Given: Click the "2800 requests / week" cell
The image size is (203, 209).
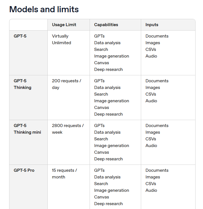Looking at the screenshot, I should 68,129.
